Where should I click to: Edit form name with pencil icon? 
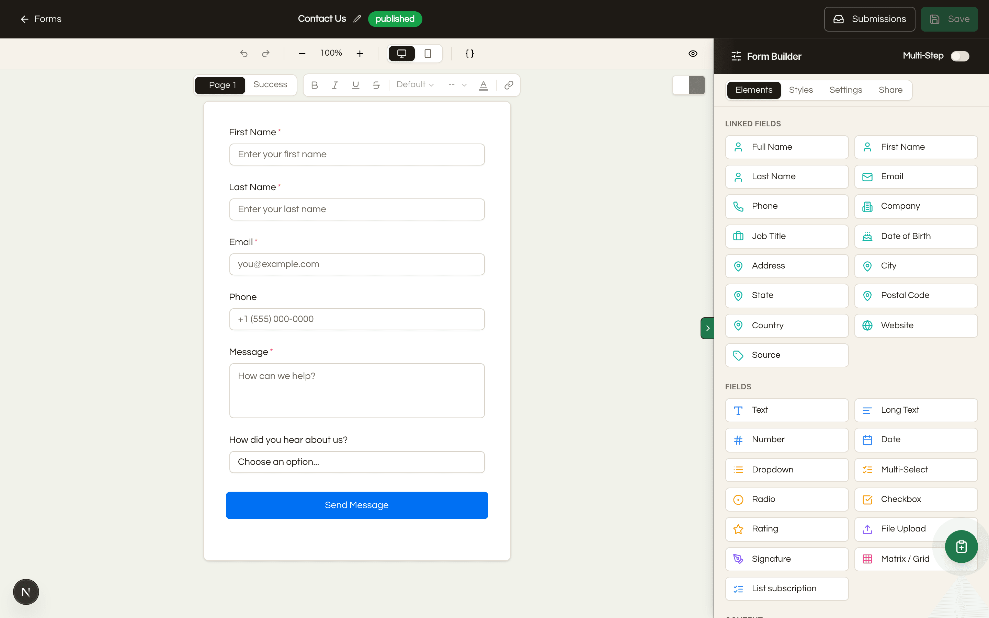(x=357, y=19)
